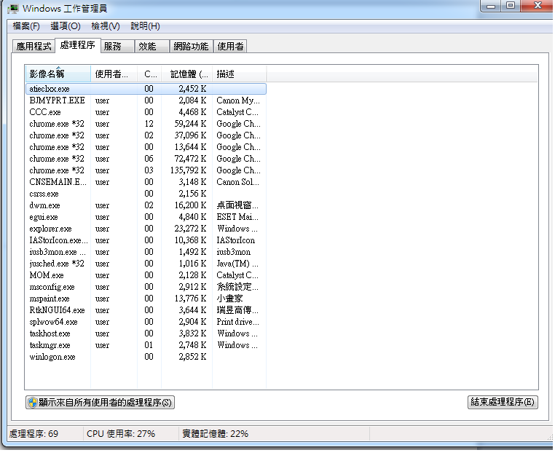The image size is (555, 458).
Task: Open the 說明(H) menu
Action: pos(145,26)
